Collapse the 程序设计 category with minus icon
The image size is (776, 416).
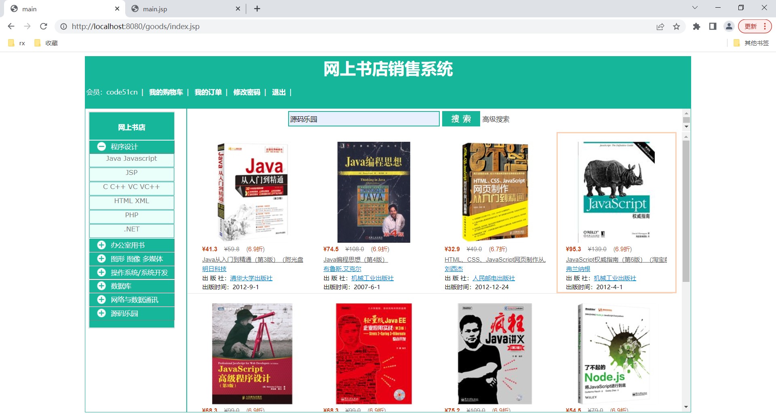(x=101, y=147)
